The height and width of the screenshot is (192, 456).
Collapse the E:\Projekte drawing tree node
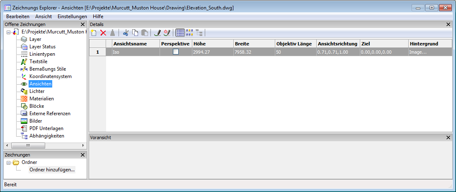9,32
